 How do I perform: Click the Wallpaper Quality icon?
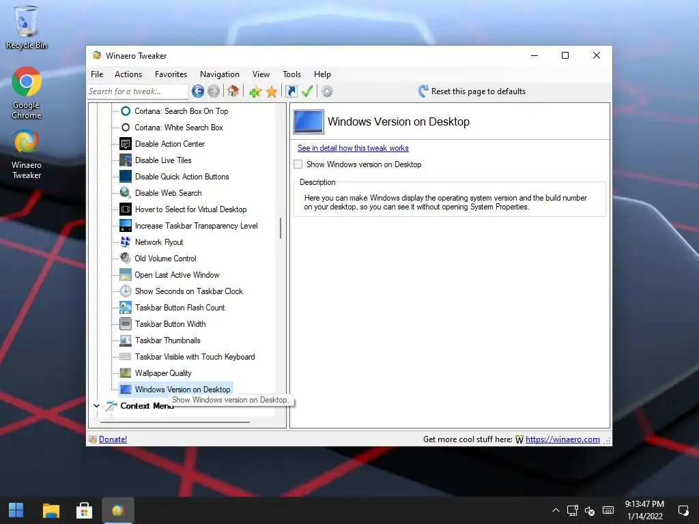[x=126, y=373]
